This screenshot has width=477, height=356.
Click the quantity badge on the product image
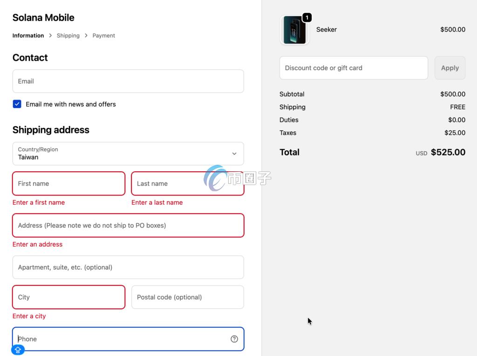[307, 18]
